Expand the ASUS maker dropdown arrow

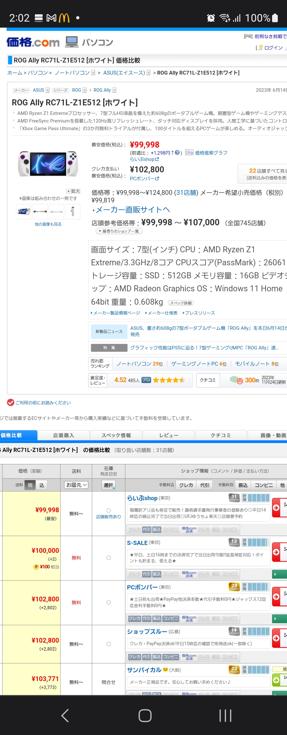coord(48,90)
